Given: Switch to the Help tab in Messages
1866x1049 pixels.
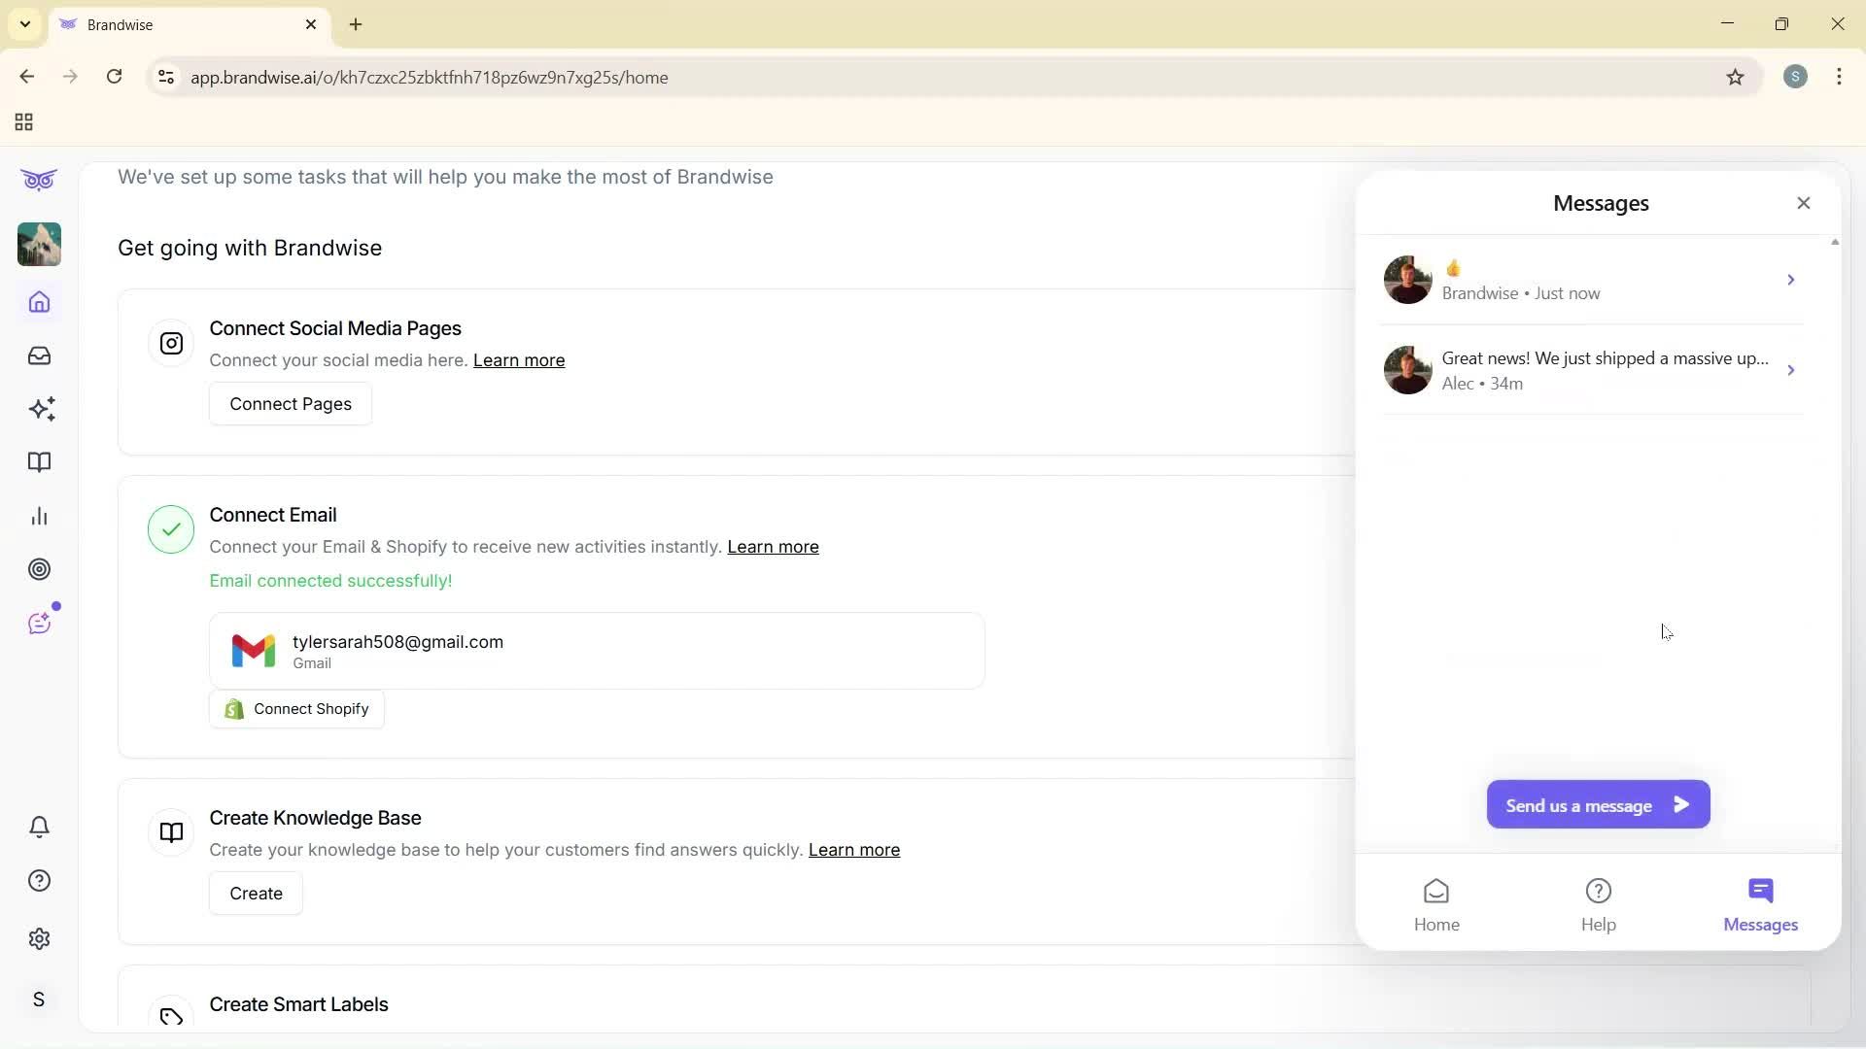Looking at the screenshot, I should pyautogui.click(x=1598, y=903).
